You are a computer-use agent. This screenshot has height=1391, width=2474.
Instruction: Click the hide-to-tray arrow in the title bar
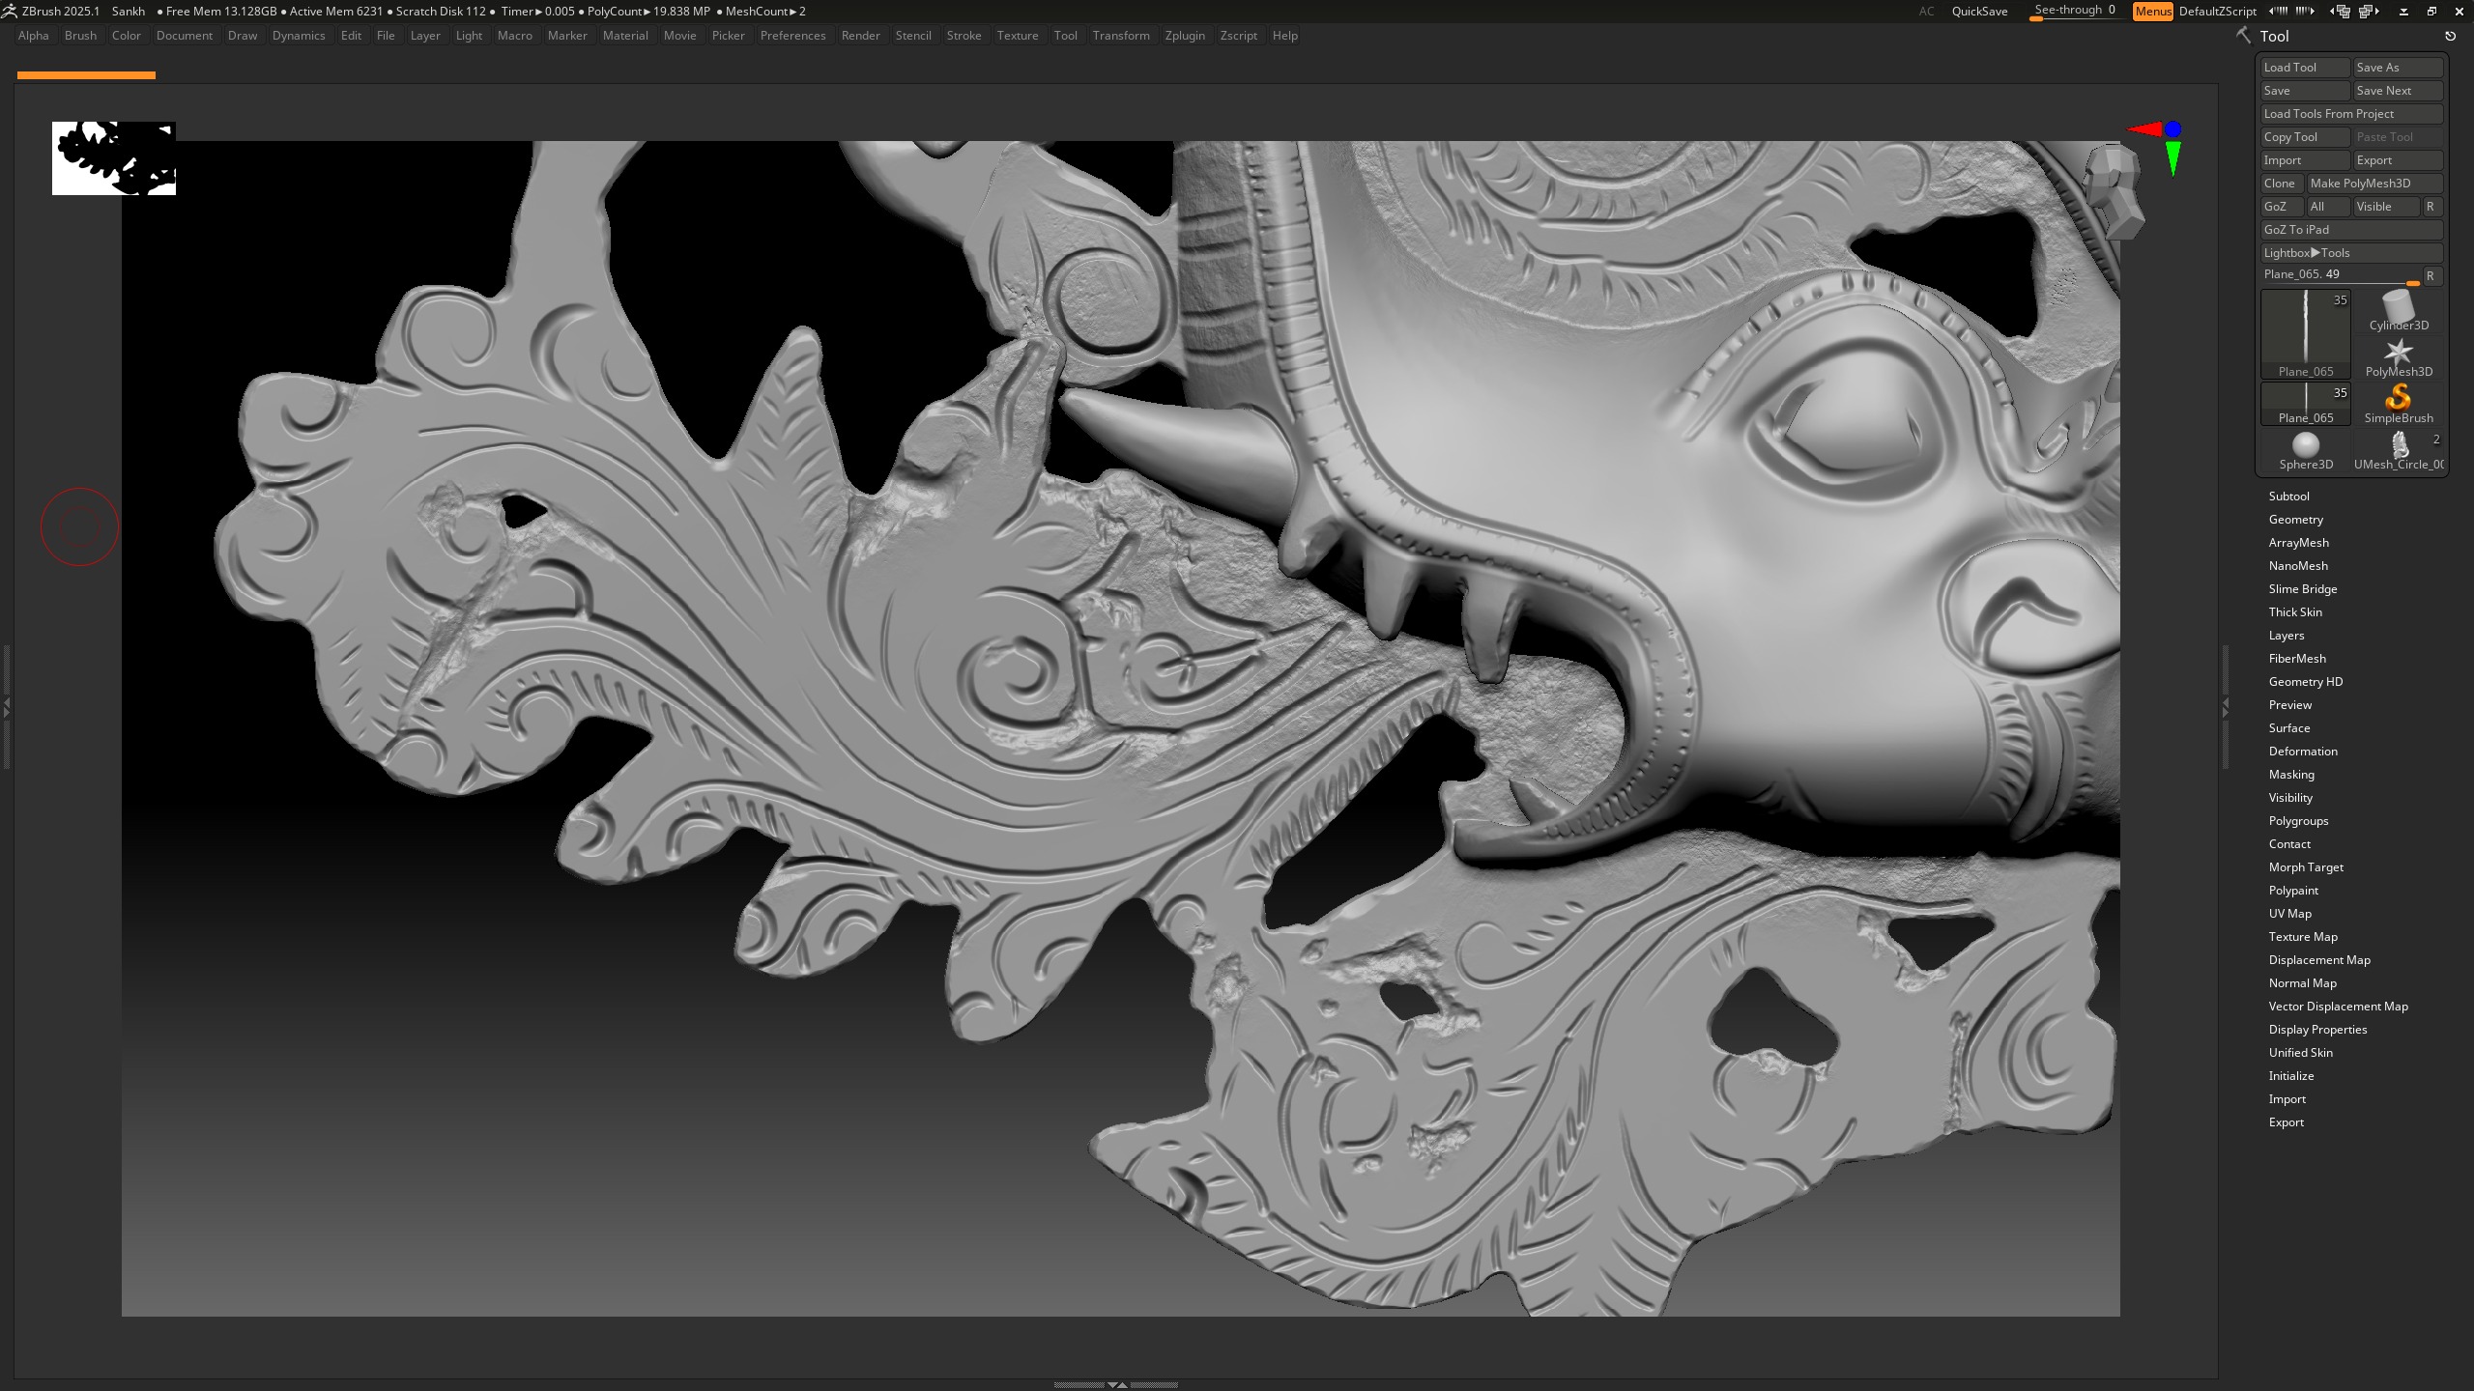coord(2403,12)
